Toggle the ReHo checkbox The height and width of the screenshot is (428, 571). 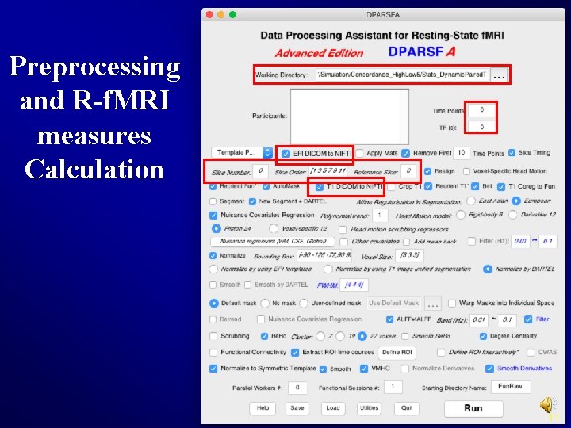pos(264,336)
